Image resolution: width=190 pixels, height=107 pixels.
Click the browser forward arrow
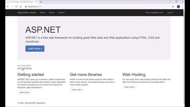[12, 7]
